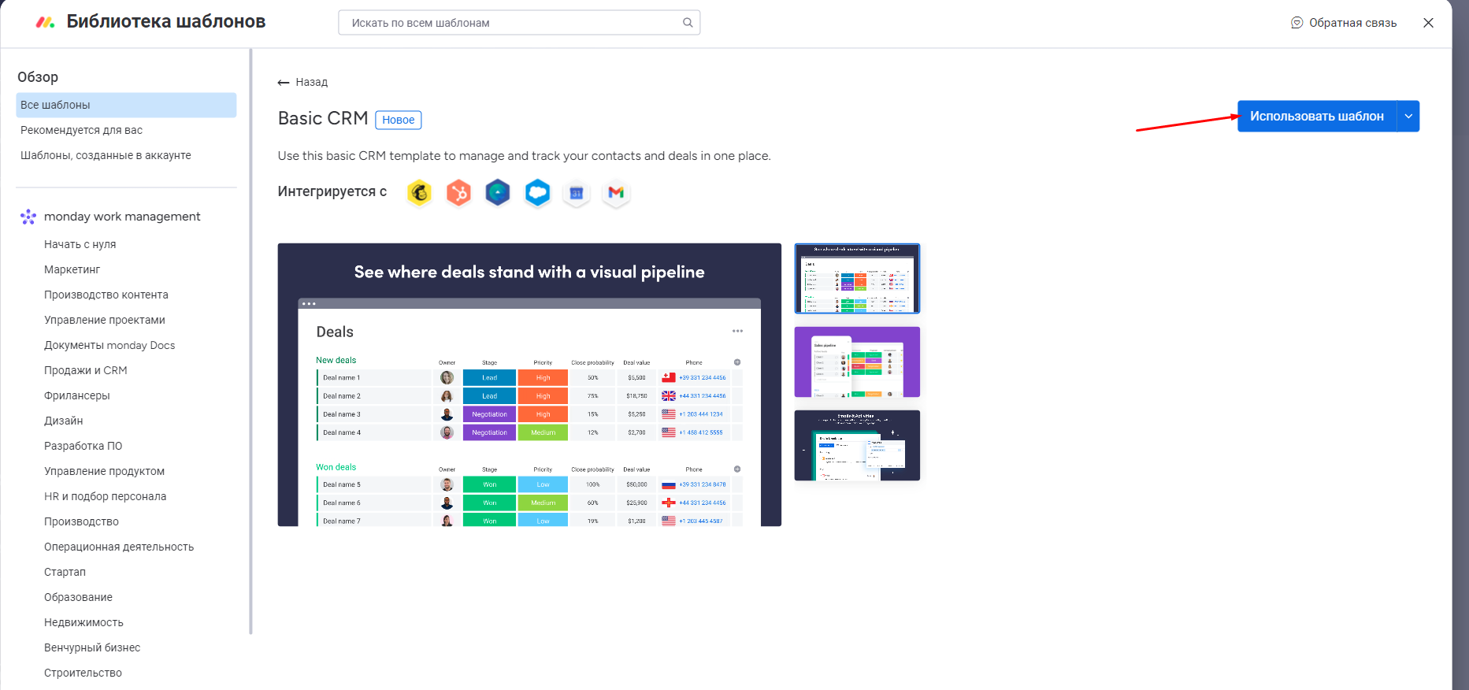Click the search magnifier icon
This screenshot has height=690, width=1469.
pyautogui.click(x=688, y=23)
